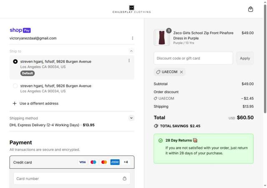Click the Purple / 13 Yrs variant text

click(x=184, y=43)
